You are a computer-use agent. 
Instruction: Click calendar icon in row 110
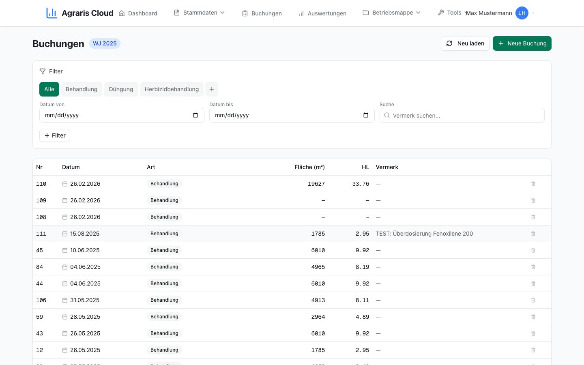(x=65, y=184)
